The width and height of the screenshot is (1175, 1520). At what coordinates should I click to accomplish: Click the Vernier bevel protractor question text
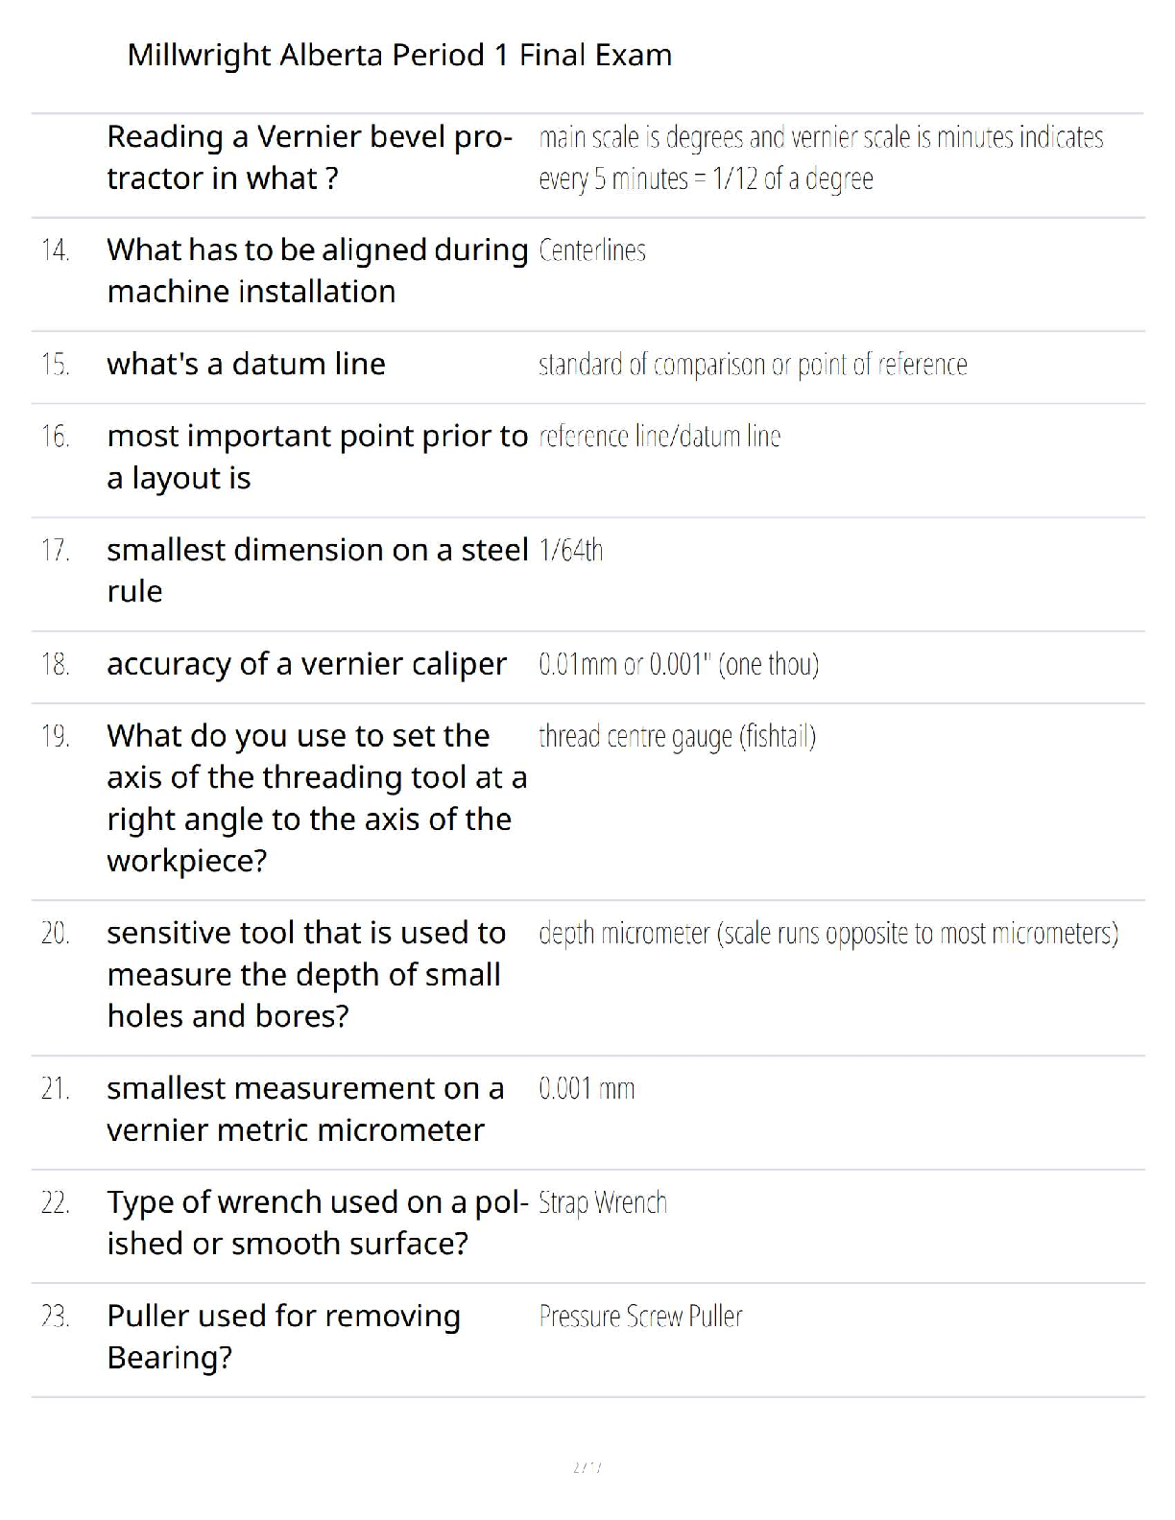(309, 157)
